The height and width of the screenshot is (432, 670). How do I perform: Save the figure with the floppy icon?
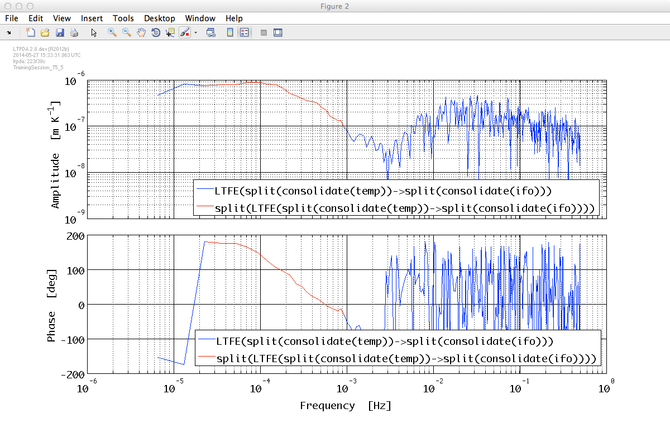click(60, 32)
